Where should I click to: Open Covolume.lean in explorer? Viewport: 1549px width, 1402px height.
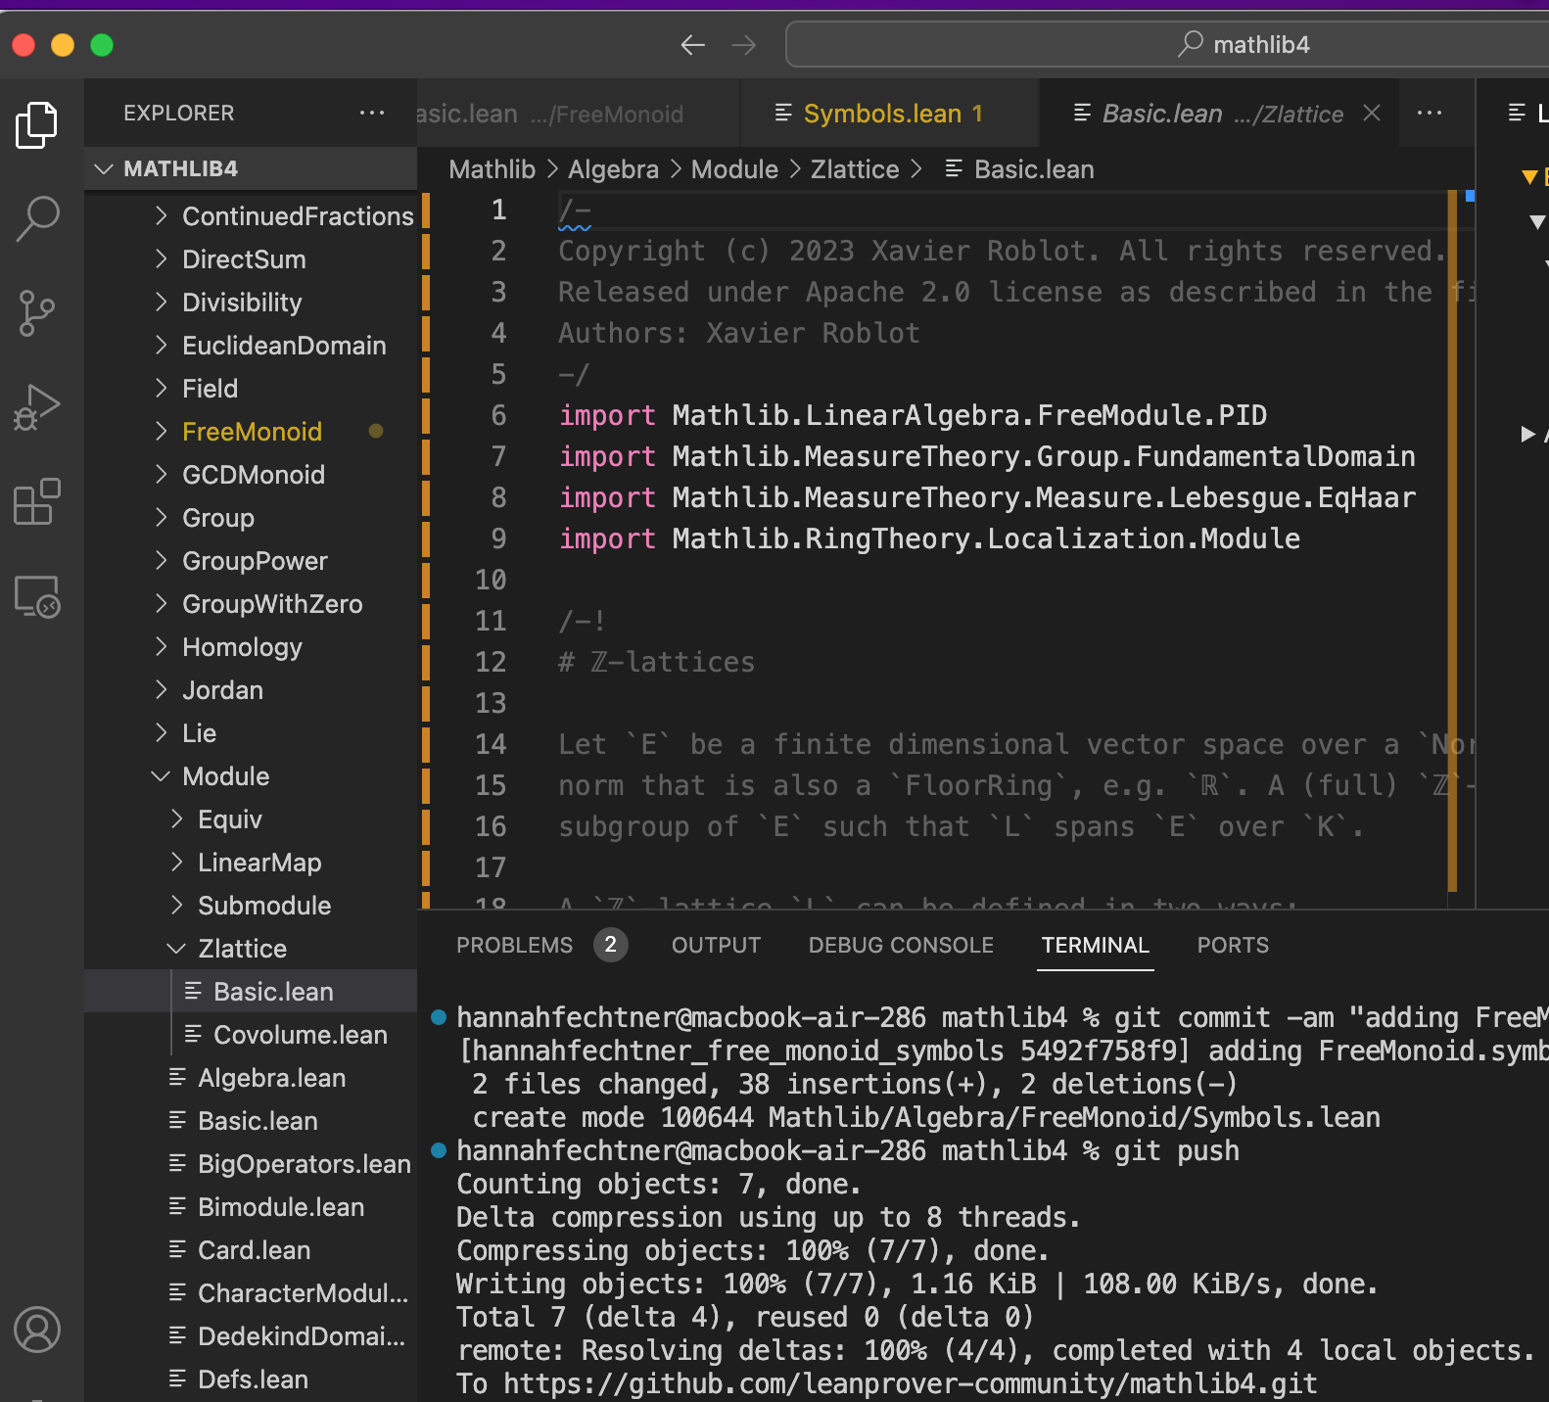coord(251,1035)
